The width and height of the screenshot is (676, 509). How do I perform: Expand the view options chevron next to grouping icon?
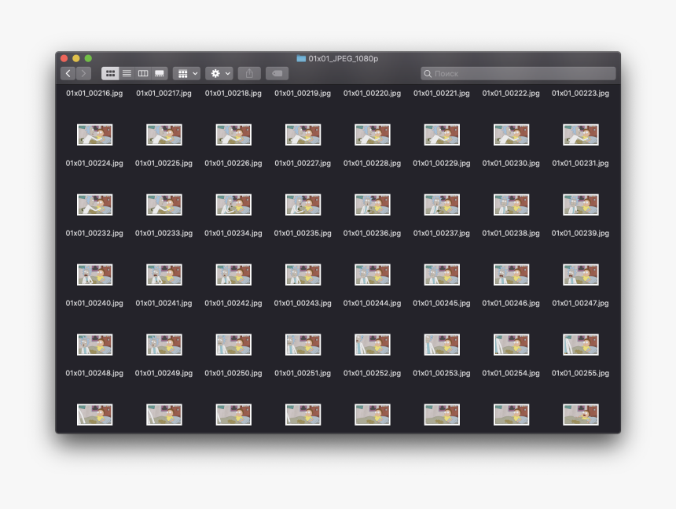[196, 72]
